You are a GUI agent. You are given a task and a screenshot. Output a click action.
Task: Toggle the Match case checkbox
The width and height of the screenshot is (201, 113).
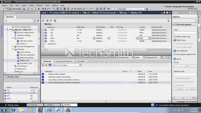175,40
